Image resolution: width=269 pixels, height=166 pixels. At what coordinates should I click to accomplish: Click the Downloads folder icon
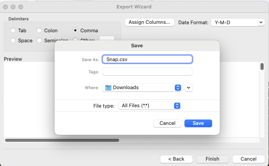tap(108, 88)
